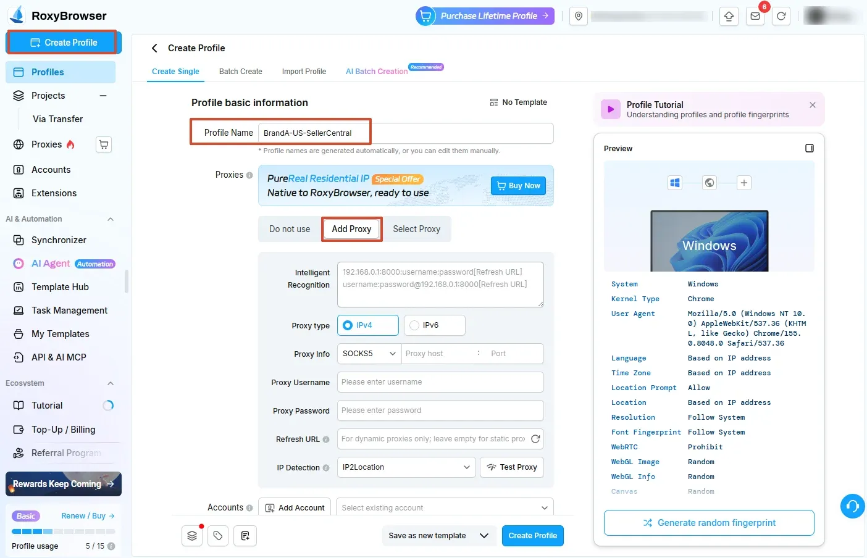Open the Save as new template dropdown

[438, 536]
